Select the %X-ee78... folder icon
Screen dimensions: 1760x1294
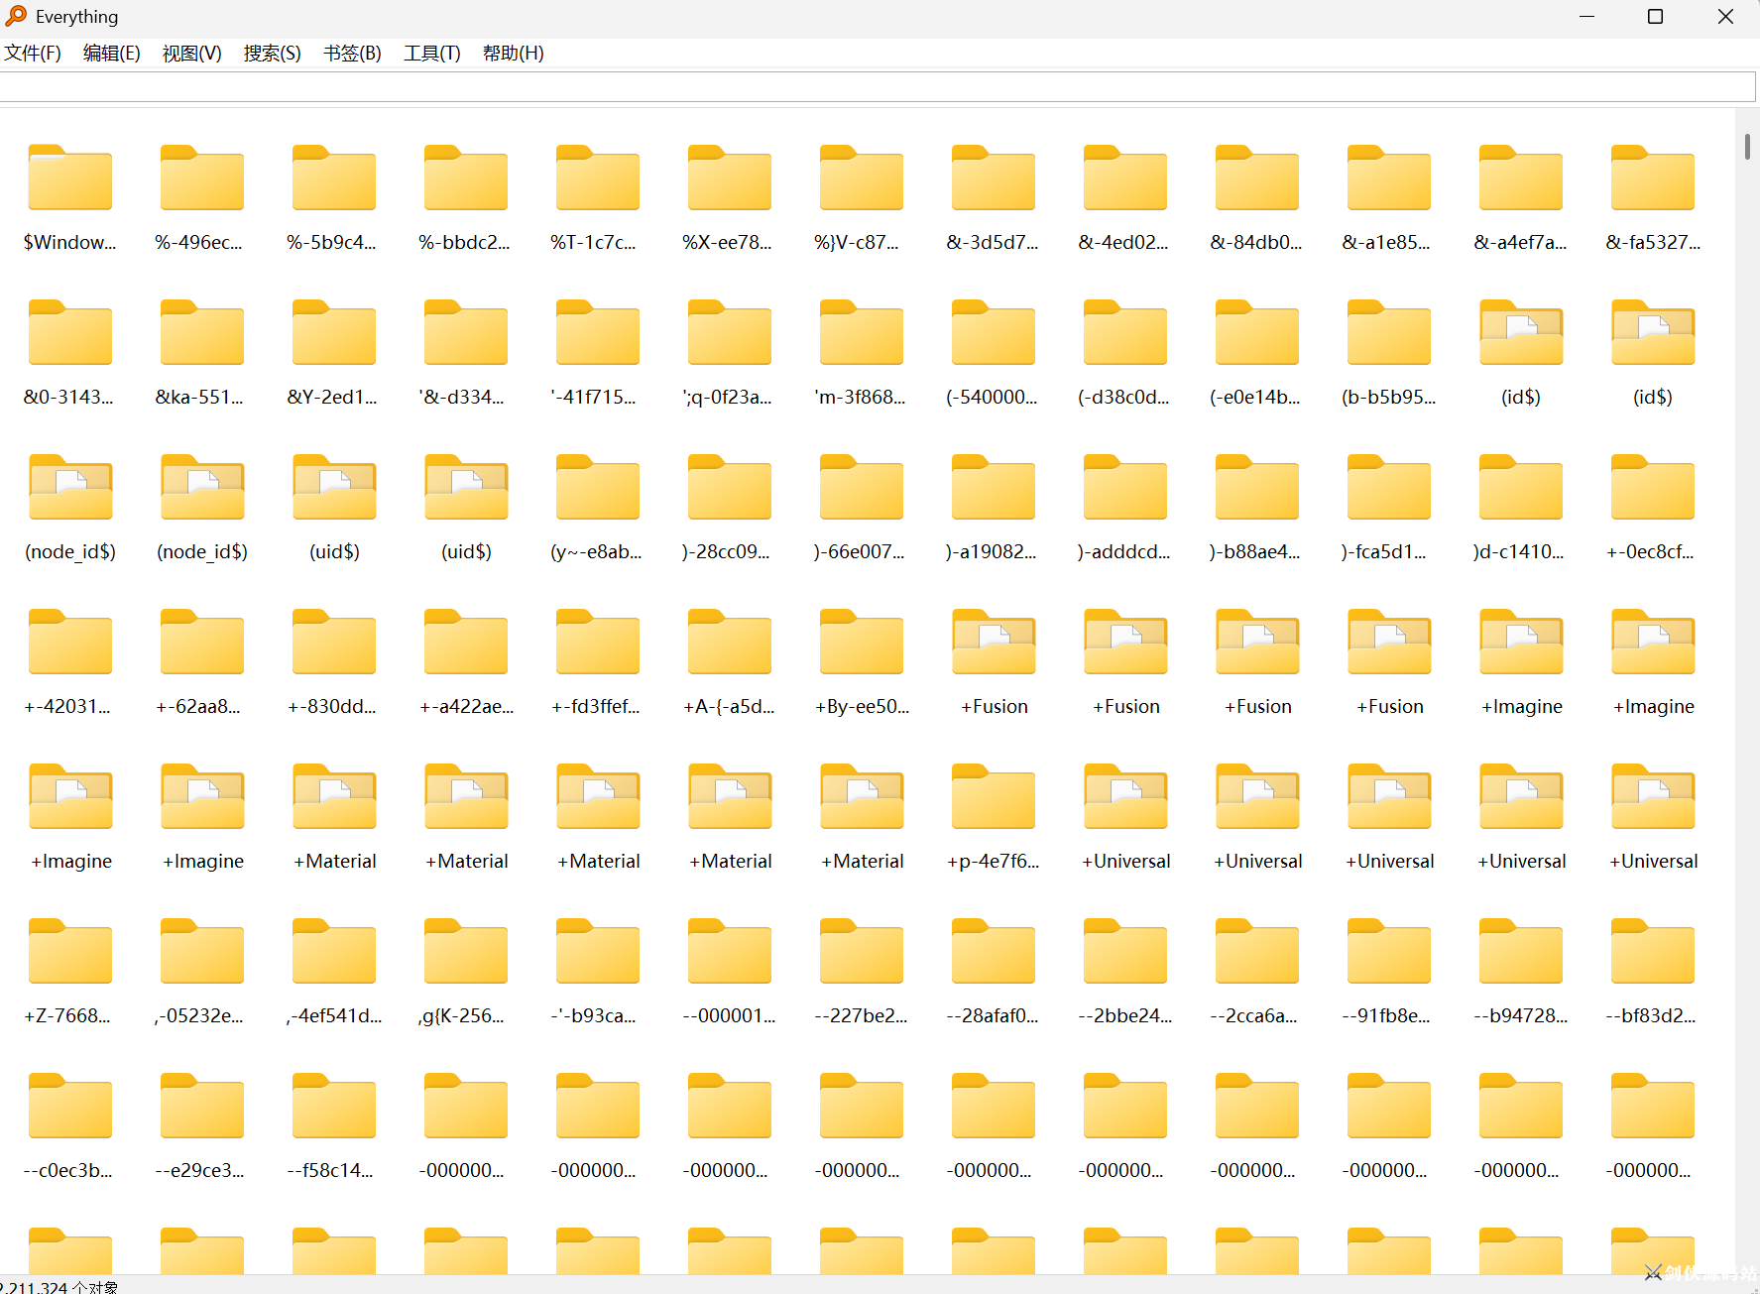click(730, 178)
